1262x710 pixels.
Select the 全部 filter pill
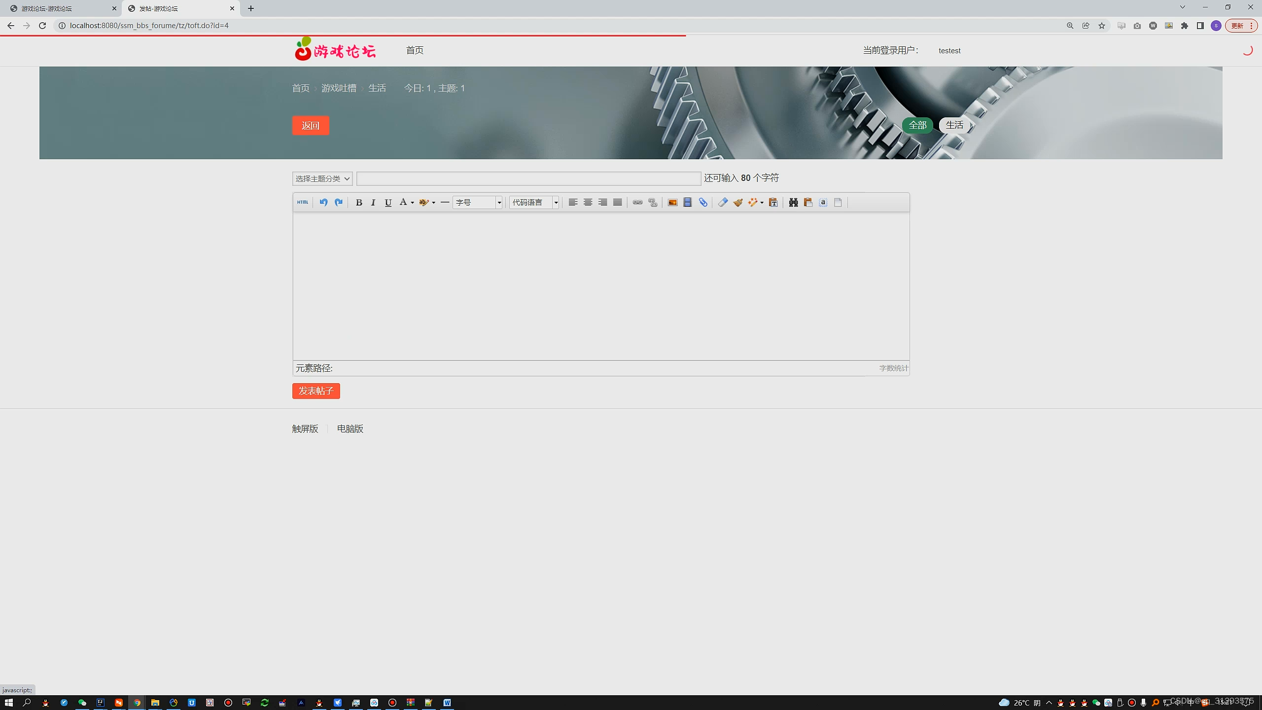tap(917, 125)
